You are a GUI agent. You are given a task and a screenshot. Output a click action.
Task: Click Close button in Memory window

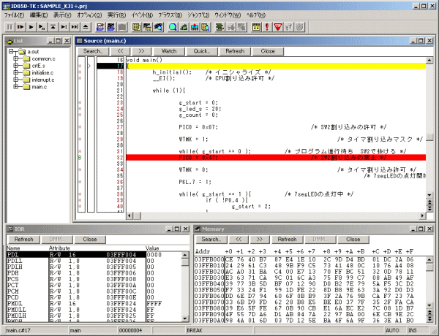[353, 240]
